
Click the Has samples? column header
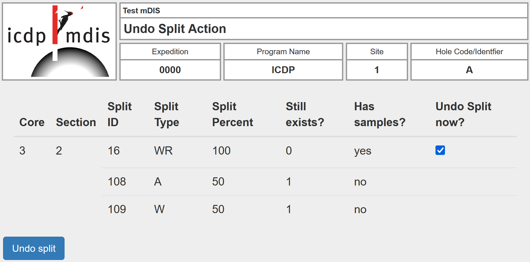379,114
